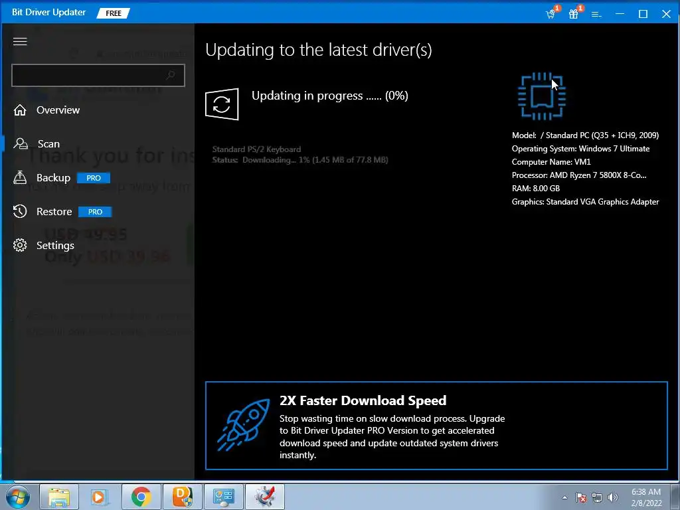
Task: Click the Scan magnifier-person icon
Action: point(21,143)
